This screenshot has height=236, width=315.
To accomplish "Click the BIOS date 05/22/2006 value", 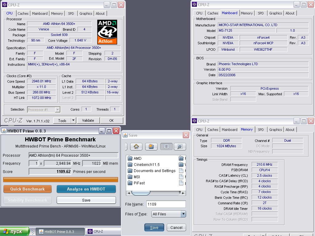I will click(263, 75).
